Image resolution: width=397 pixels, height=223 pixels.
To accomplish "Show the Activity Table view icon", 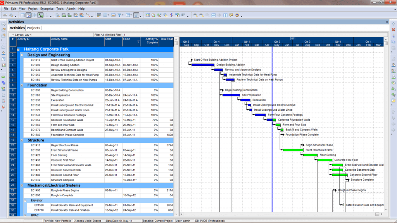I will tap(23, 15).
